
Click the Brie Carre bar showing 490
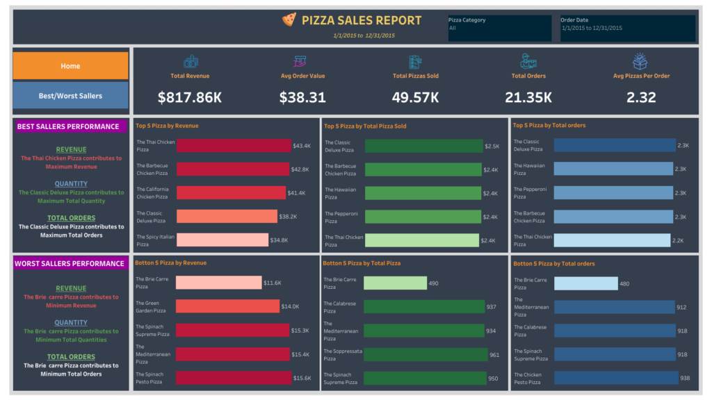[395, 283]
